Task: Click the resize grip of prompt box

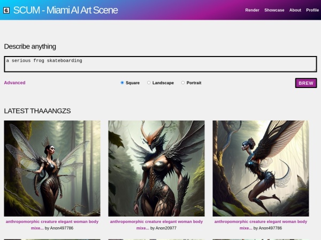Action: click(315, 70)
